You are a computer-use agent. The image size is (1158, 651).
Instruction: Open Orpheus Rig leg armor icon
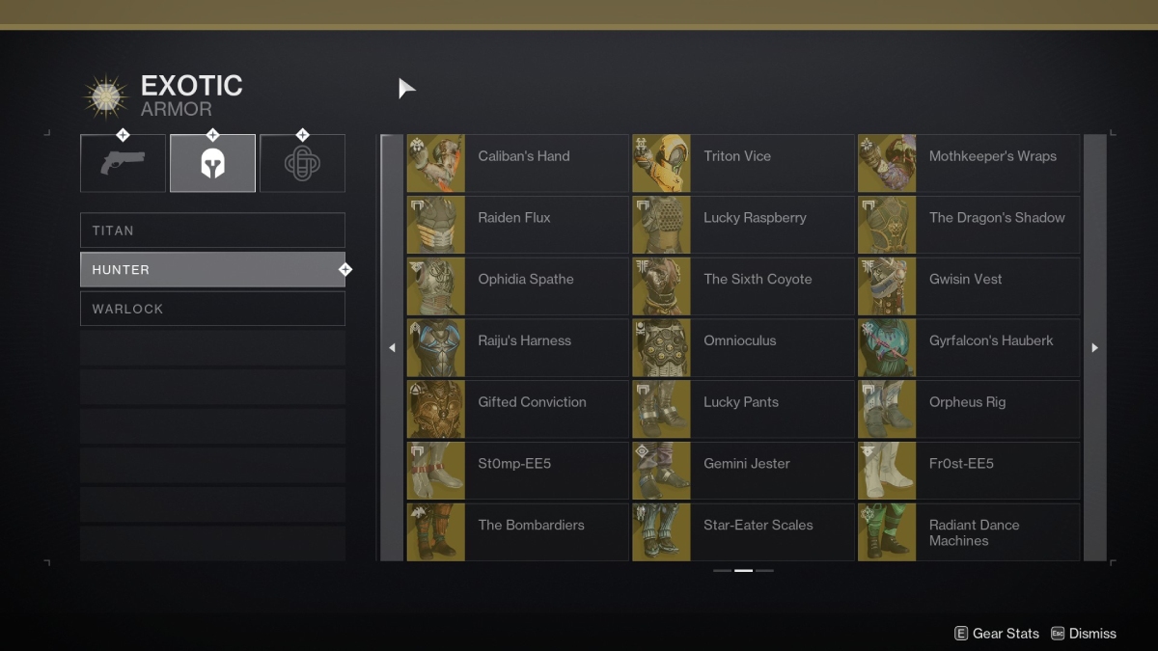tap(886, 409)
